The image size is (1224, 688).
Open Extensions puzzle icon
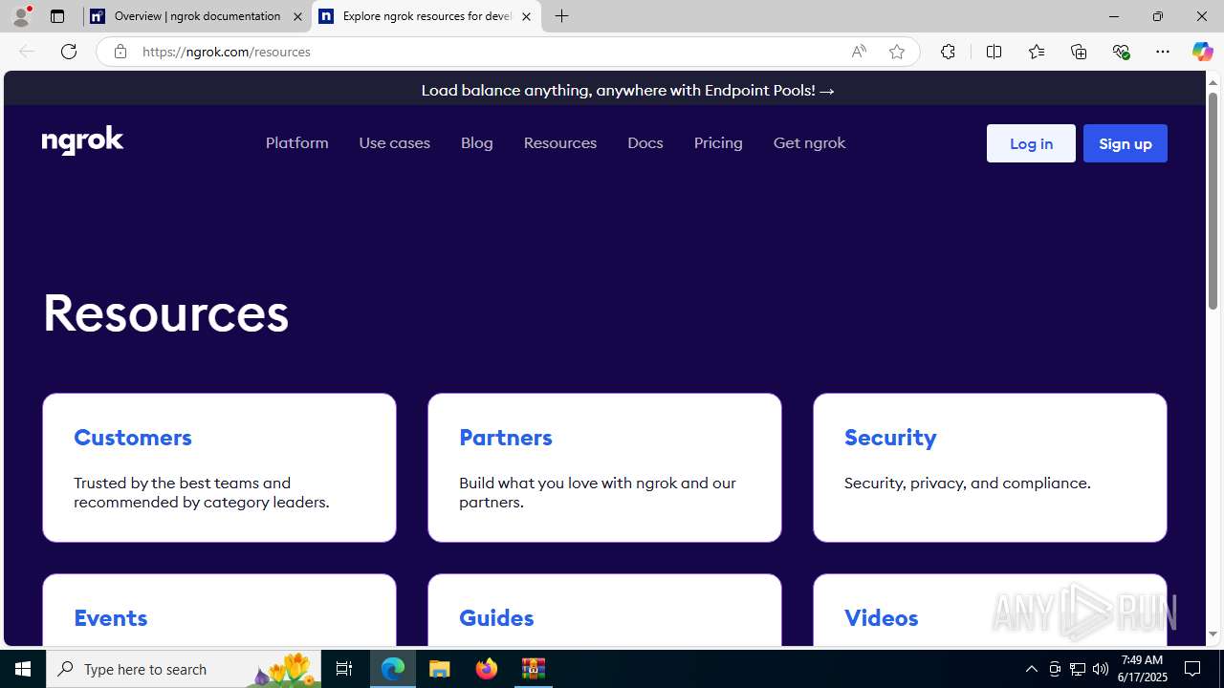pos(948,52)
